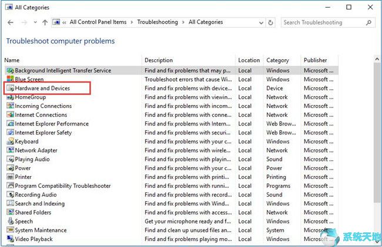This screenshot has height=247, width=382.
Task: Click the "System" category cell
Action: tap(275, 230)
